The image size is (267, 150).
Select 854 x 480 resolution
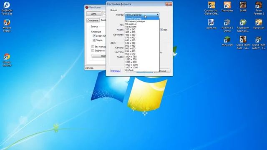click(142, 51)
